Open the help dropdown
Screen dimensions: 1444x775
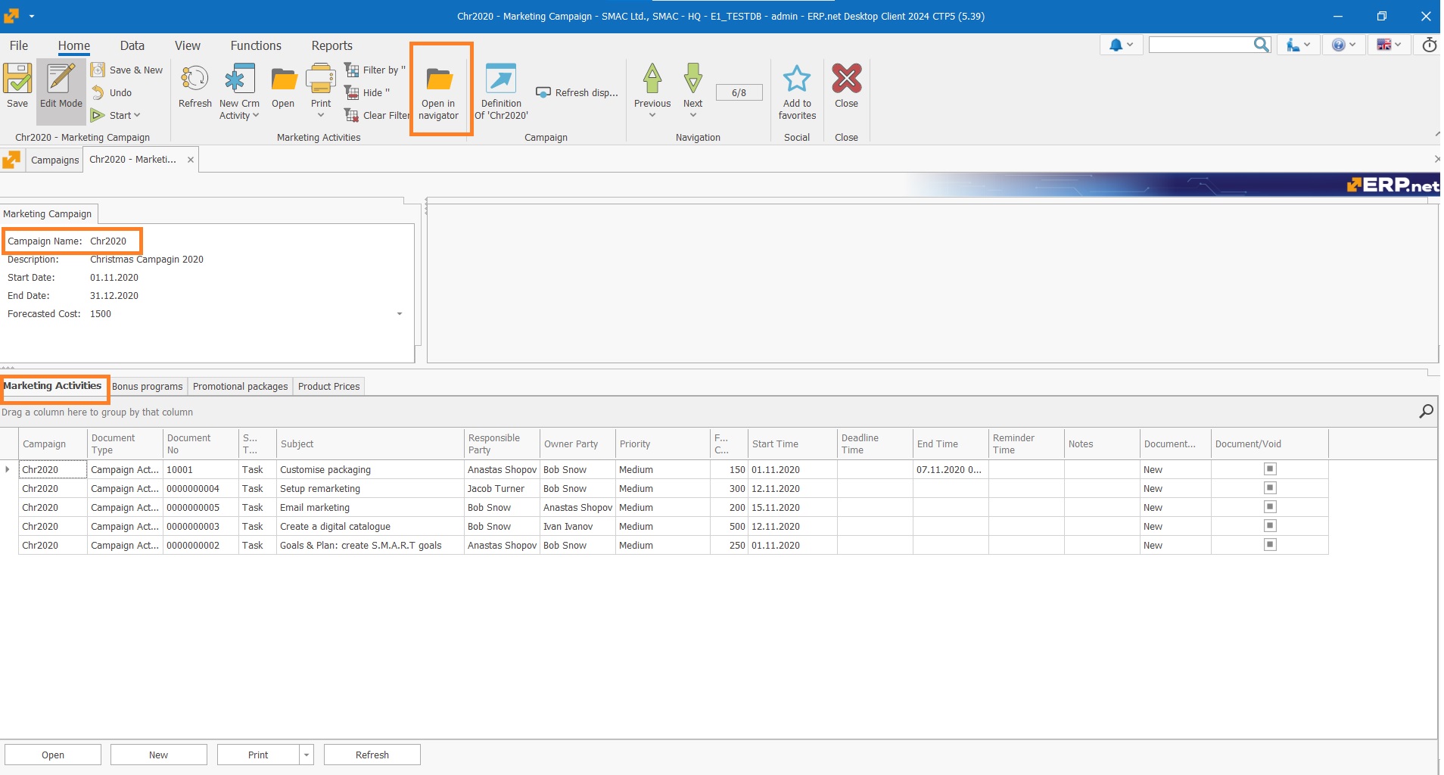point(1343,45)
